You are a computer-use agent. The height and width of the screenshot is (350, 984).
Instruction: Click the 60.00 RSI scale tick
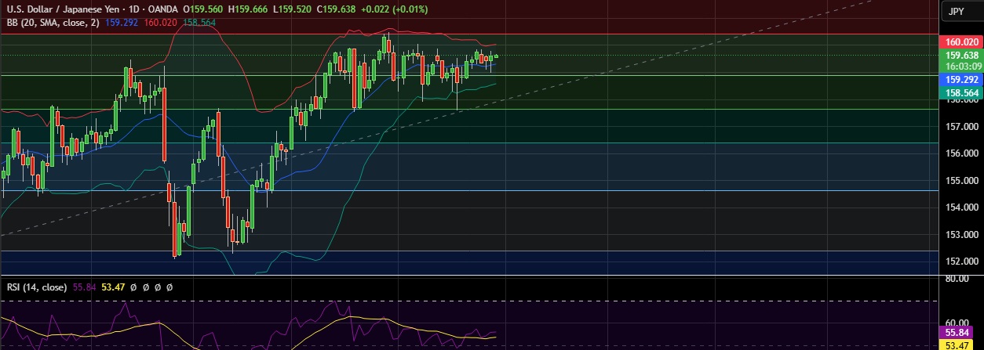[x=959, y=323]
